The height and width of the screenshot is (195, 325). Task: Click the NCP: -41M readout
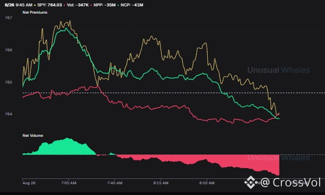[x=132, y=5]
